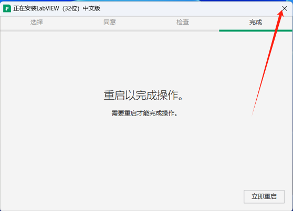Screen dimensions: 293x211
Task: Click the green progress bar under 完成
Action: (256, 30)
